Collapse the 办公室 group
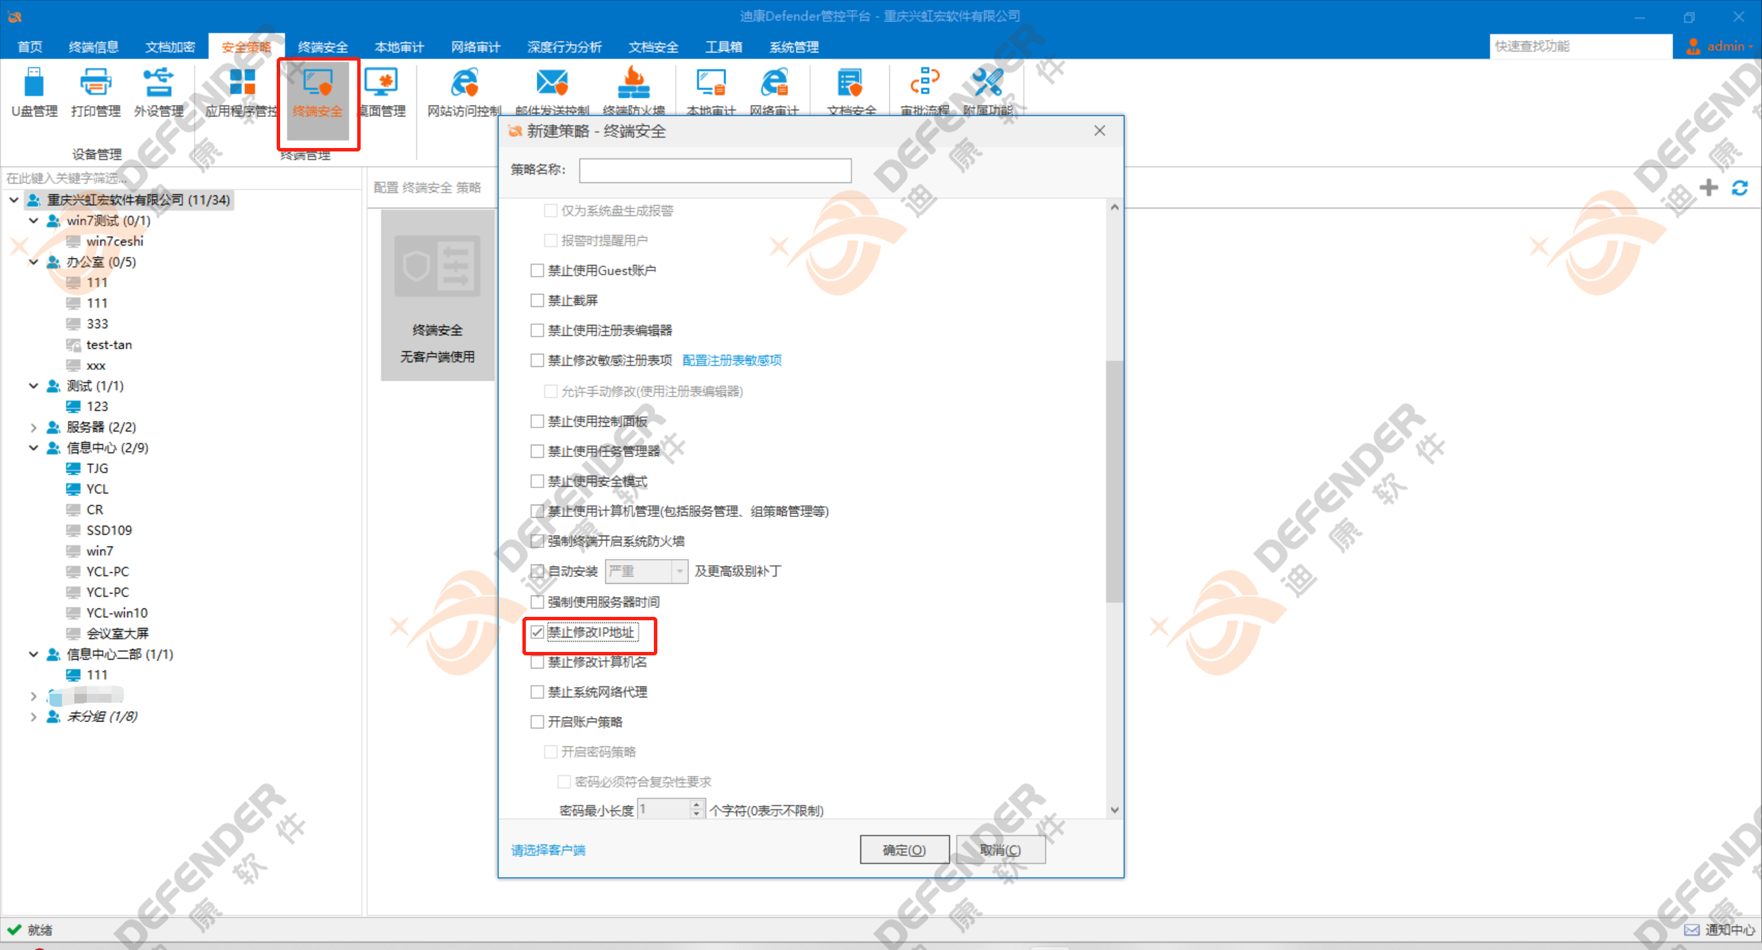1762x950 pixels. click(33, 262)
